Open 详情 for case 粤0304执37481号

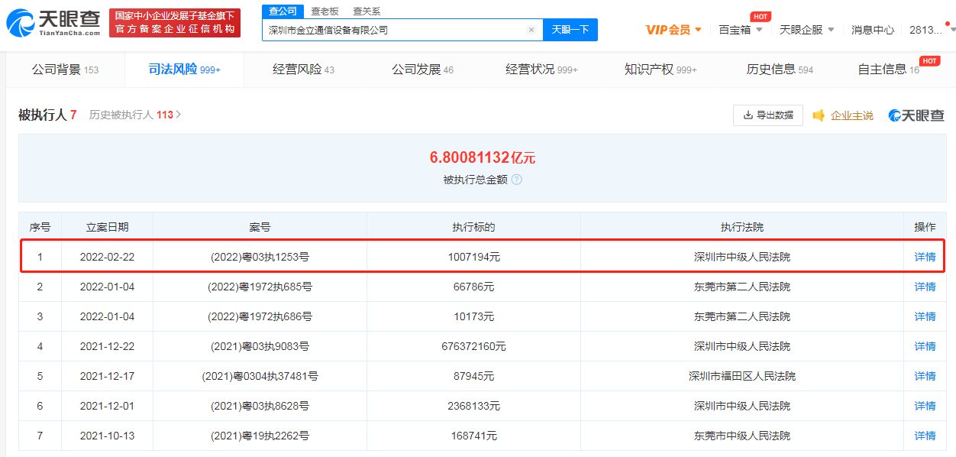(x=925, y=376)
